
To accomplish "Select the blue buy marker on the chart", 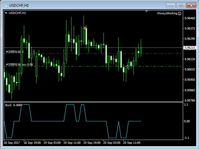I will point(128,66).
